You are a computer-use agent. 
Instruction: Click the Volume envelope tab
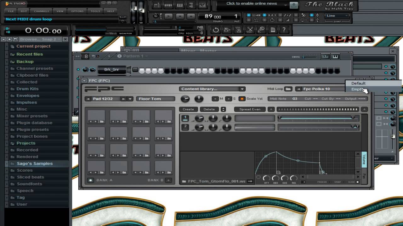(364, 159)
